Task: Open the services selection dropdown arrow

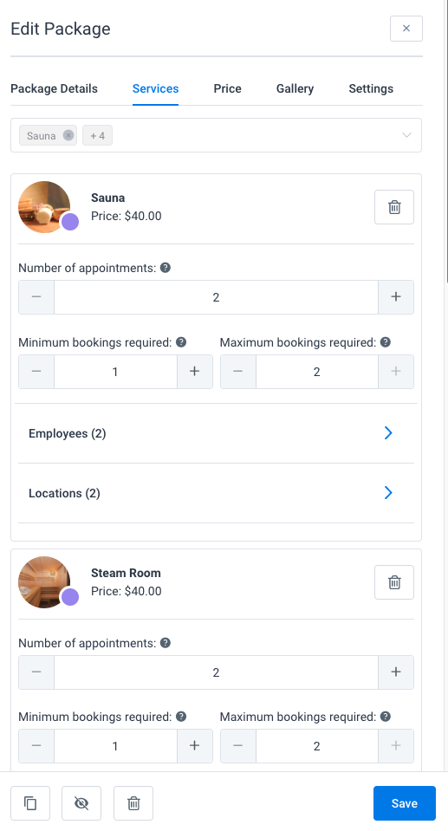Action: 406,135
